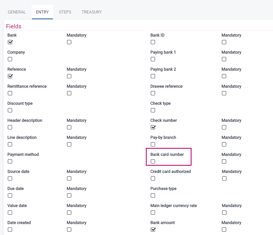Enable the Bank card number checkbox
The width and height of the screenshot is (273, 235).
coord(153,161)
